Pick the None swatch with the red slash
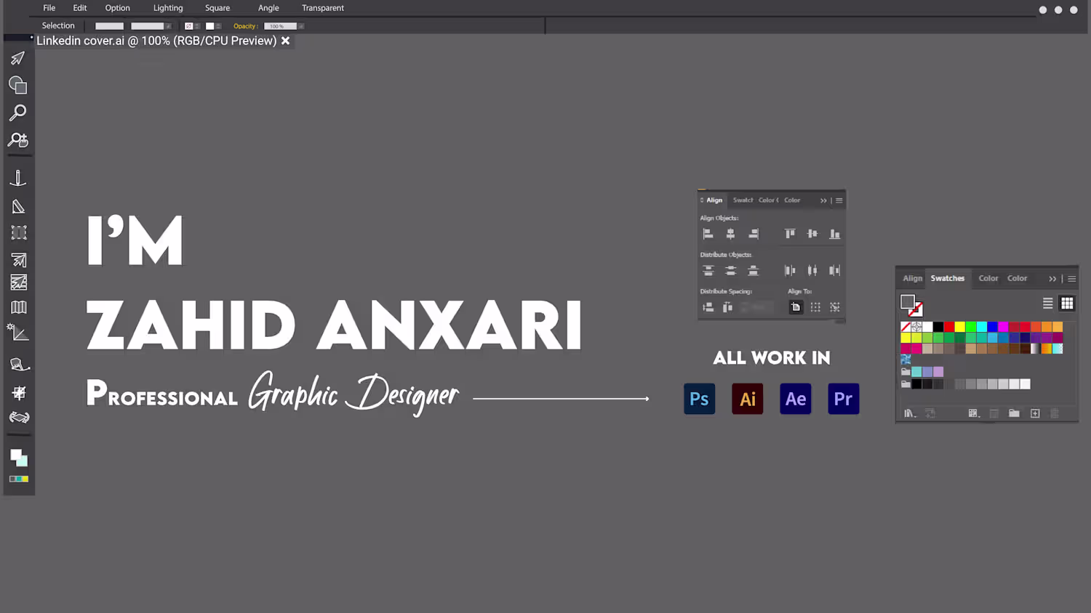Screen dimensions: 1091x613 906,327
